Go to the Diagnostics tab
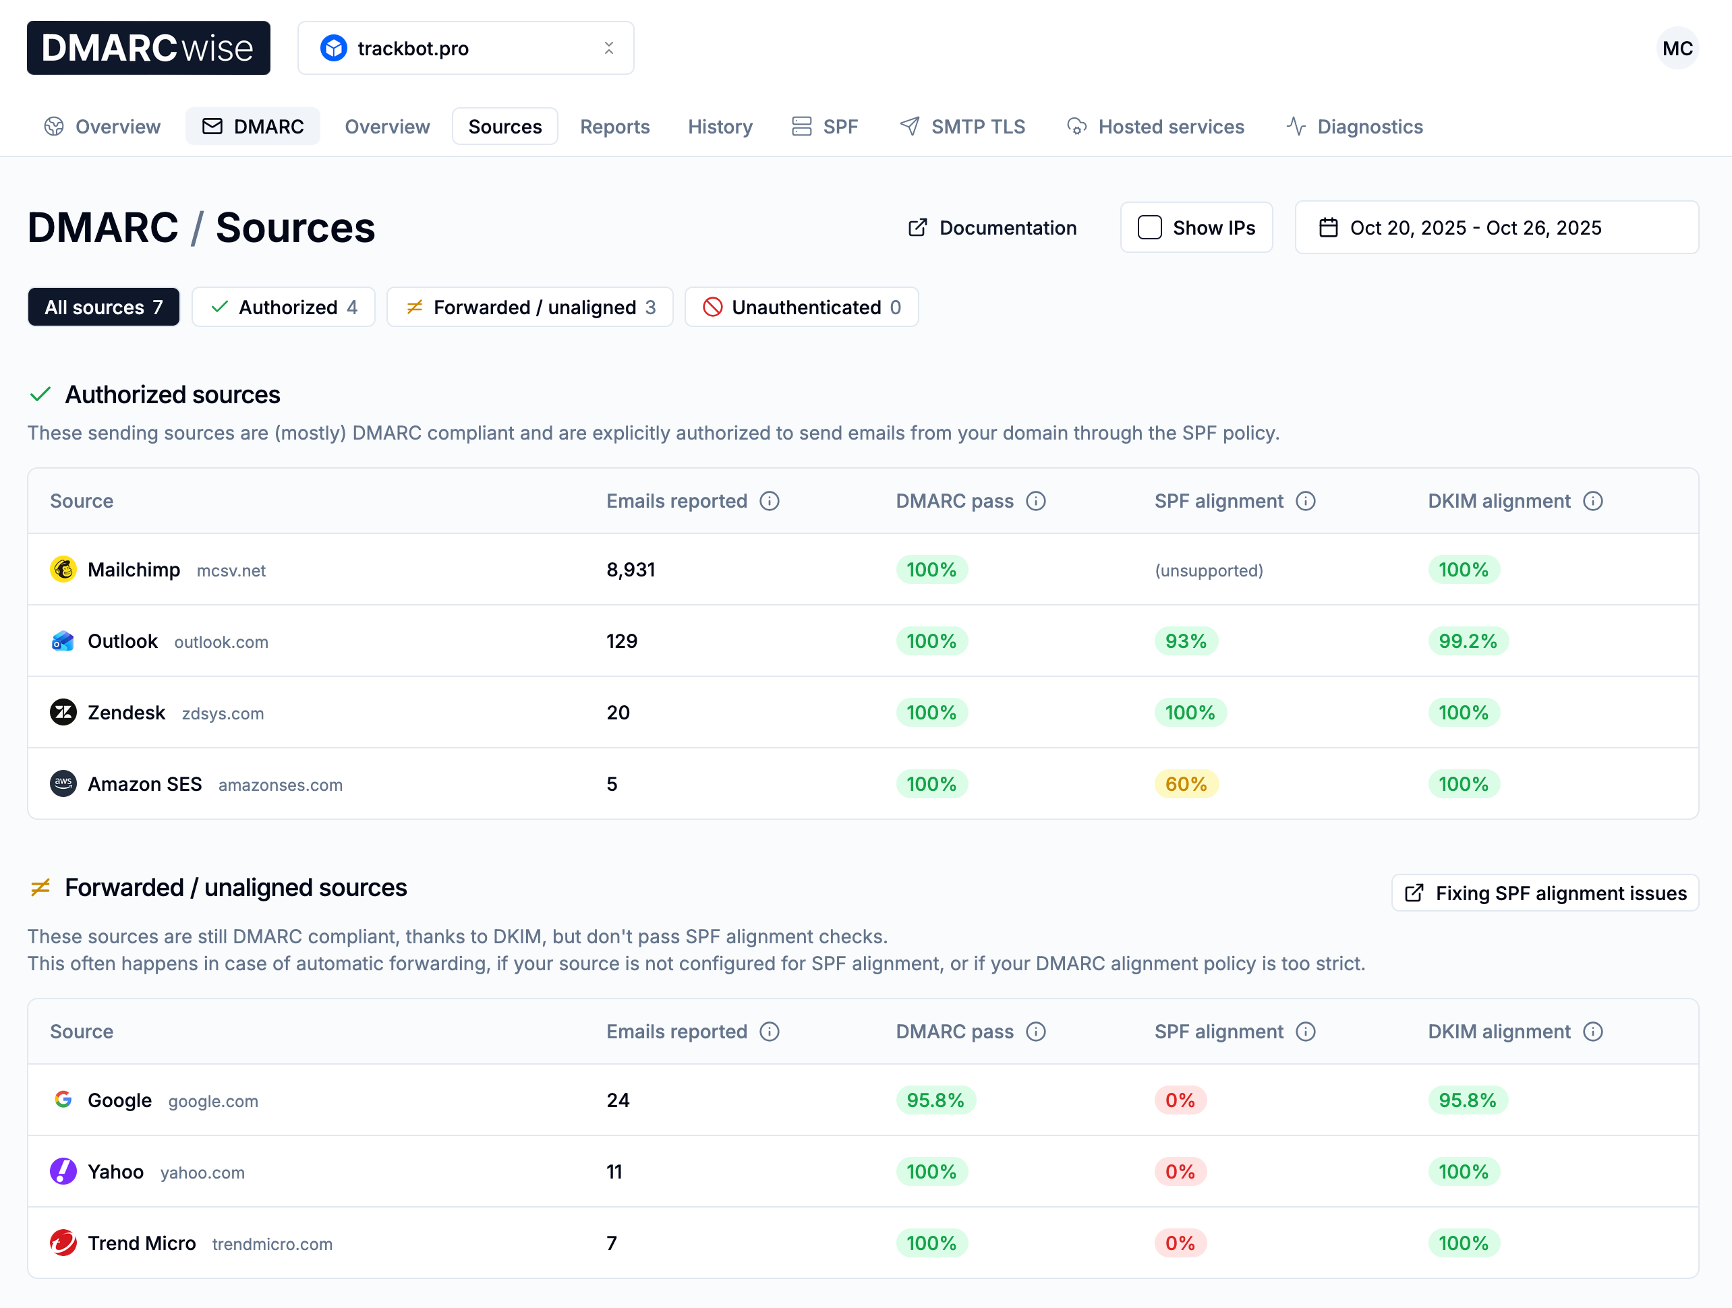This screenshot has height=1308, width=1732. [x=1354, y=127]
